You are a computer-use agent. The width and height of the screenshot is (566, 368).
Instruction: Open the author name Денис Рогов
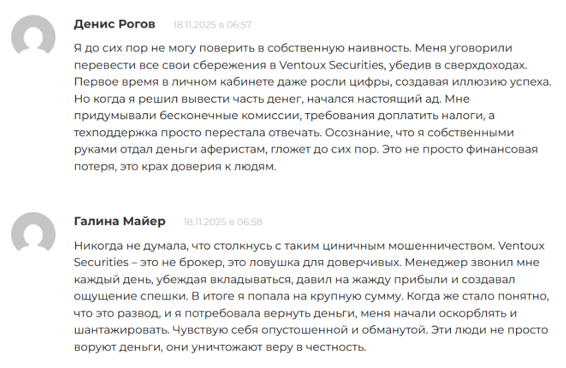115,24
